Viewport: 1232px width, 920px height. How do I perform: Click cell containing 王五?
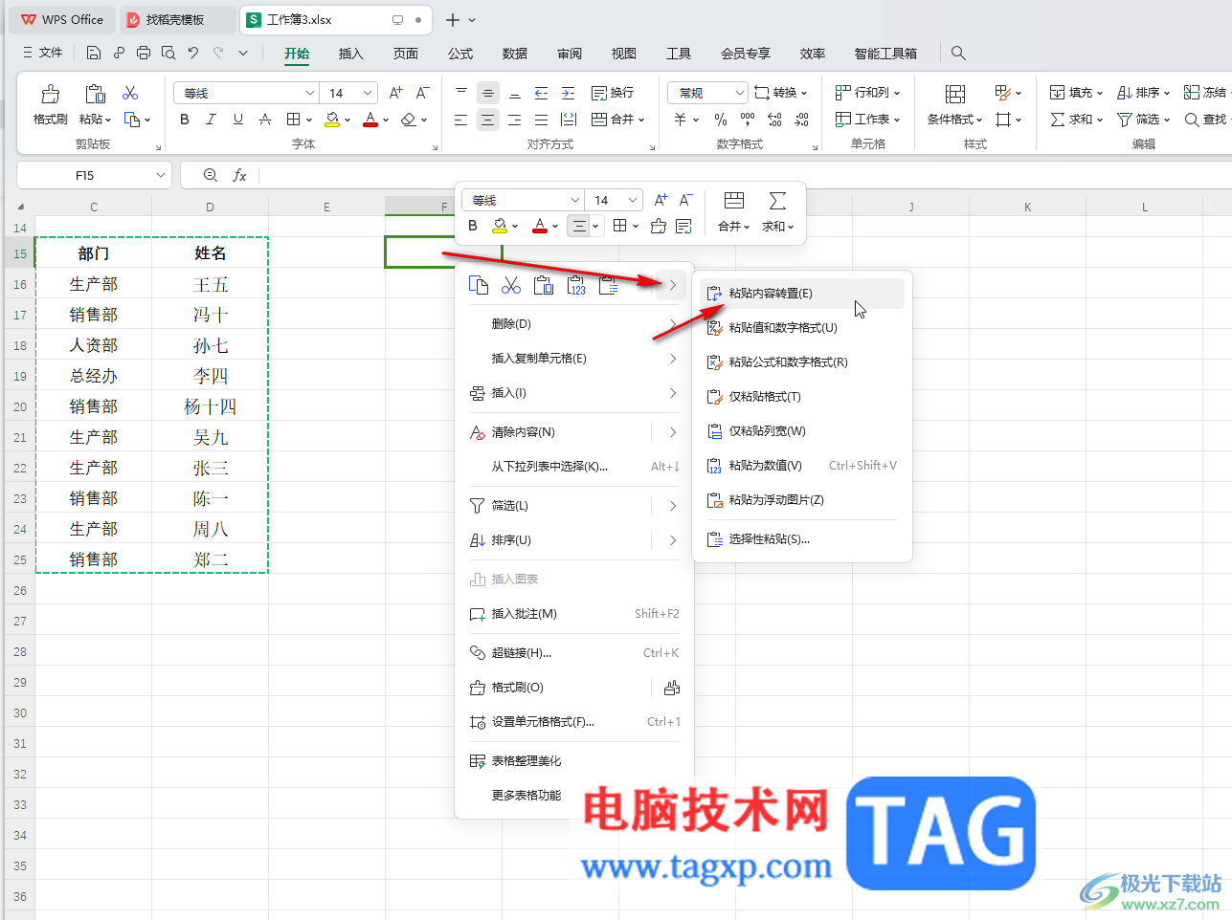[211, 284]
